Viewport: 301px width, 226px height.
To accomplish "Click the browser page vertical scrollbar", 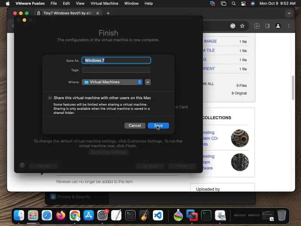I will click(293, 88).
